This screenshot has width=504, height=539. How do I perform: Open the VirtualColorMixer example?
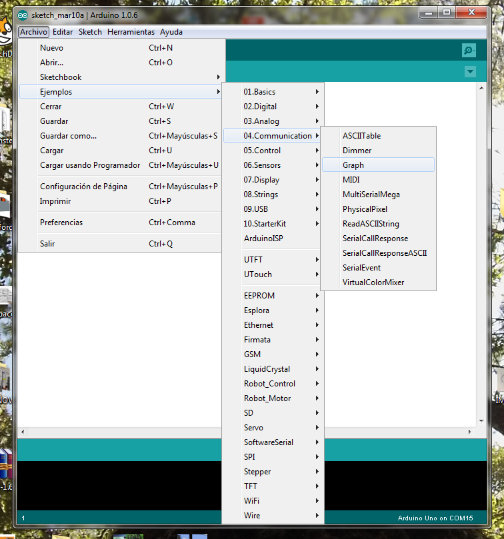point(379,282)
